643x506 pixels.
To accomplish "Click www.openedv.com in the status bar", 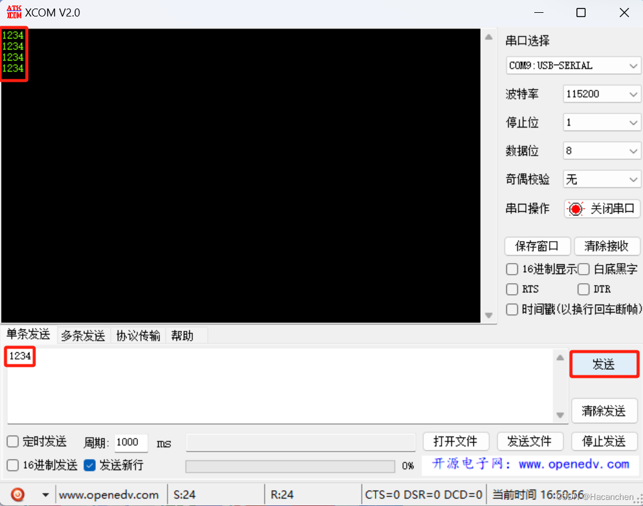I will point(109,495).
